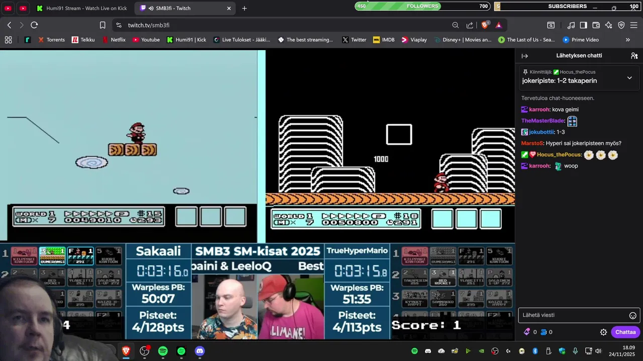The image size is (643, 361).
Task: Click karrooh username on kova geimi message
Action: click(540, 109)
